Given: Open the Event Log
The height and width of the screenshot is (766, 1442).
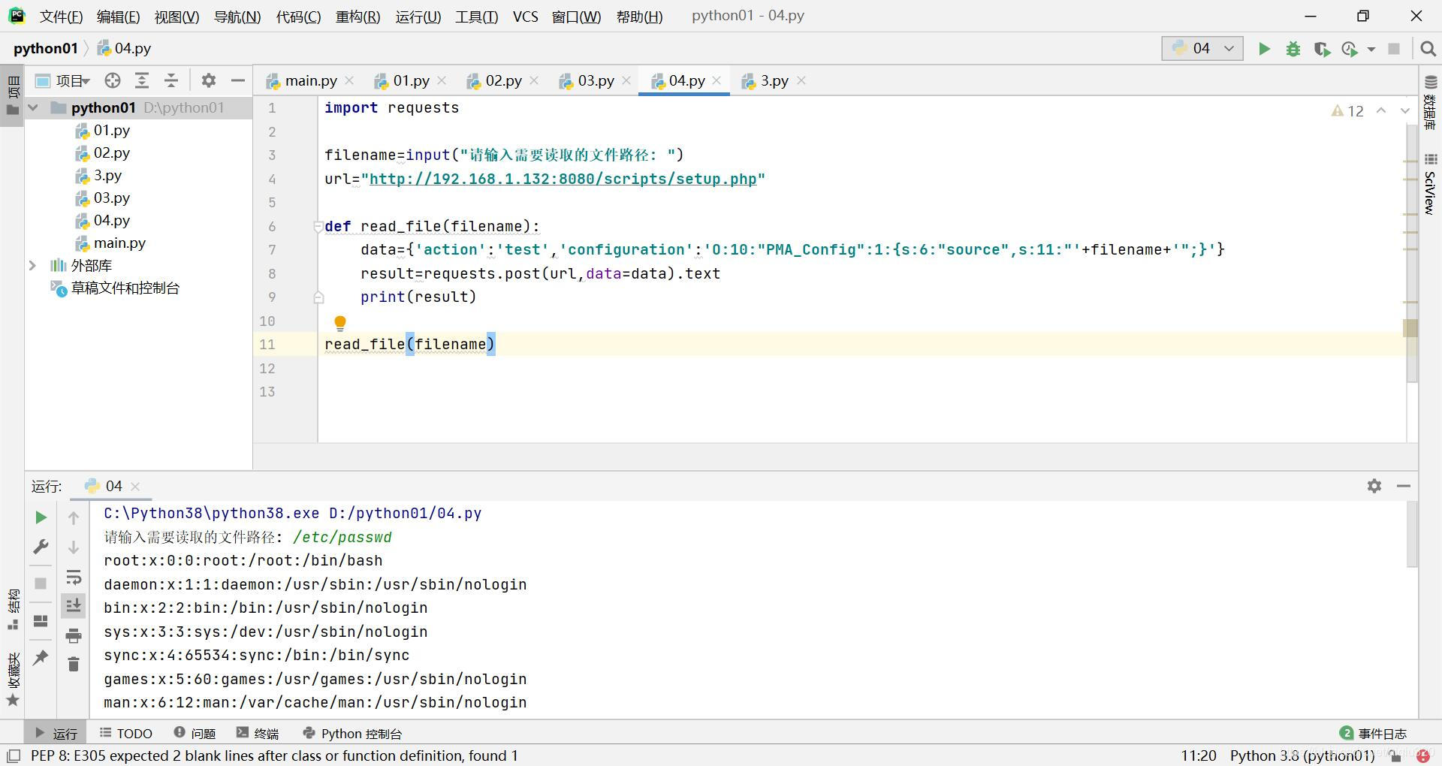Looking at the screenshot, I should pos(1374,734).
